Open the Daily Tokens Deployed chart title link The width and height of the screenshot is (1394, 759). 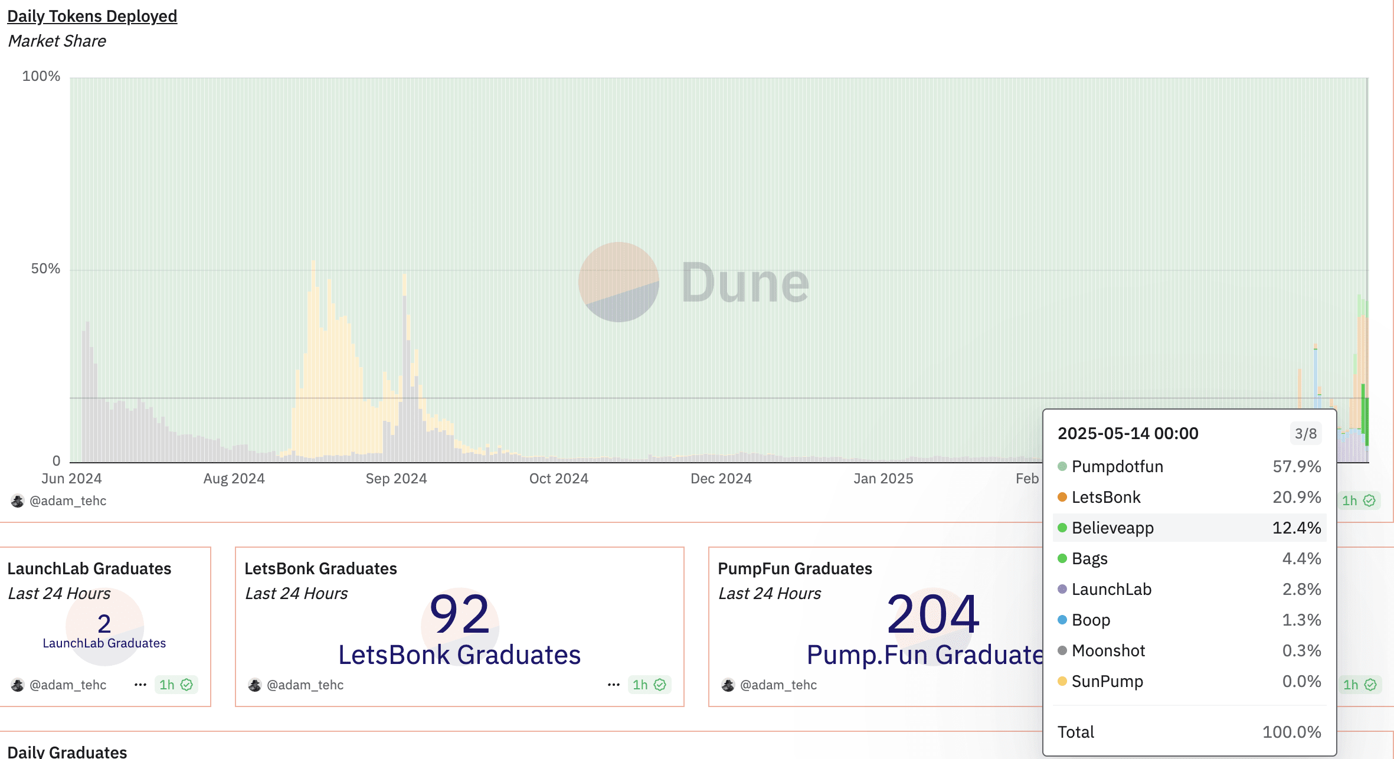pos(92,16)
